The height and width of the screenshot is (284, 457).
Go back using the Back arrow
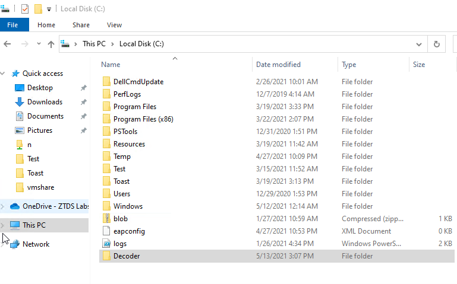pyautogui.click(x=7, y=44)
